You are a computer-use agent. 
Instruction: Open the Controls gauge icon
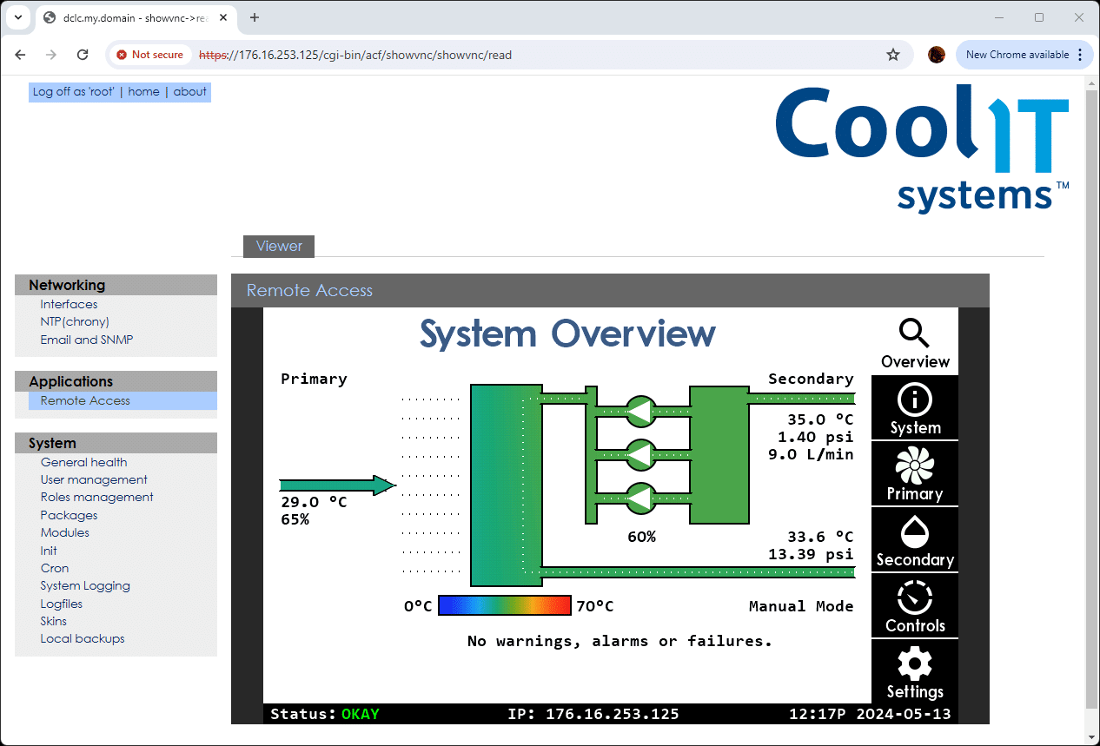click(x=914, y=598)
